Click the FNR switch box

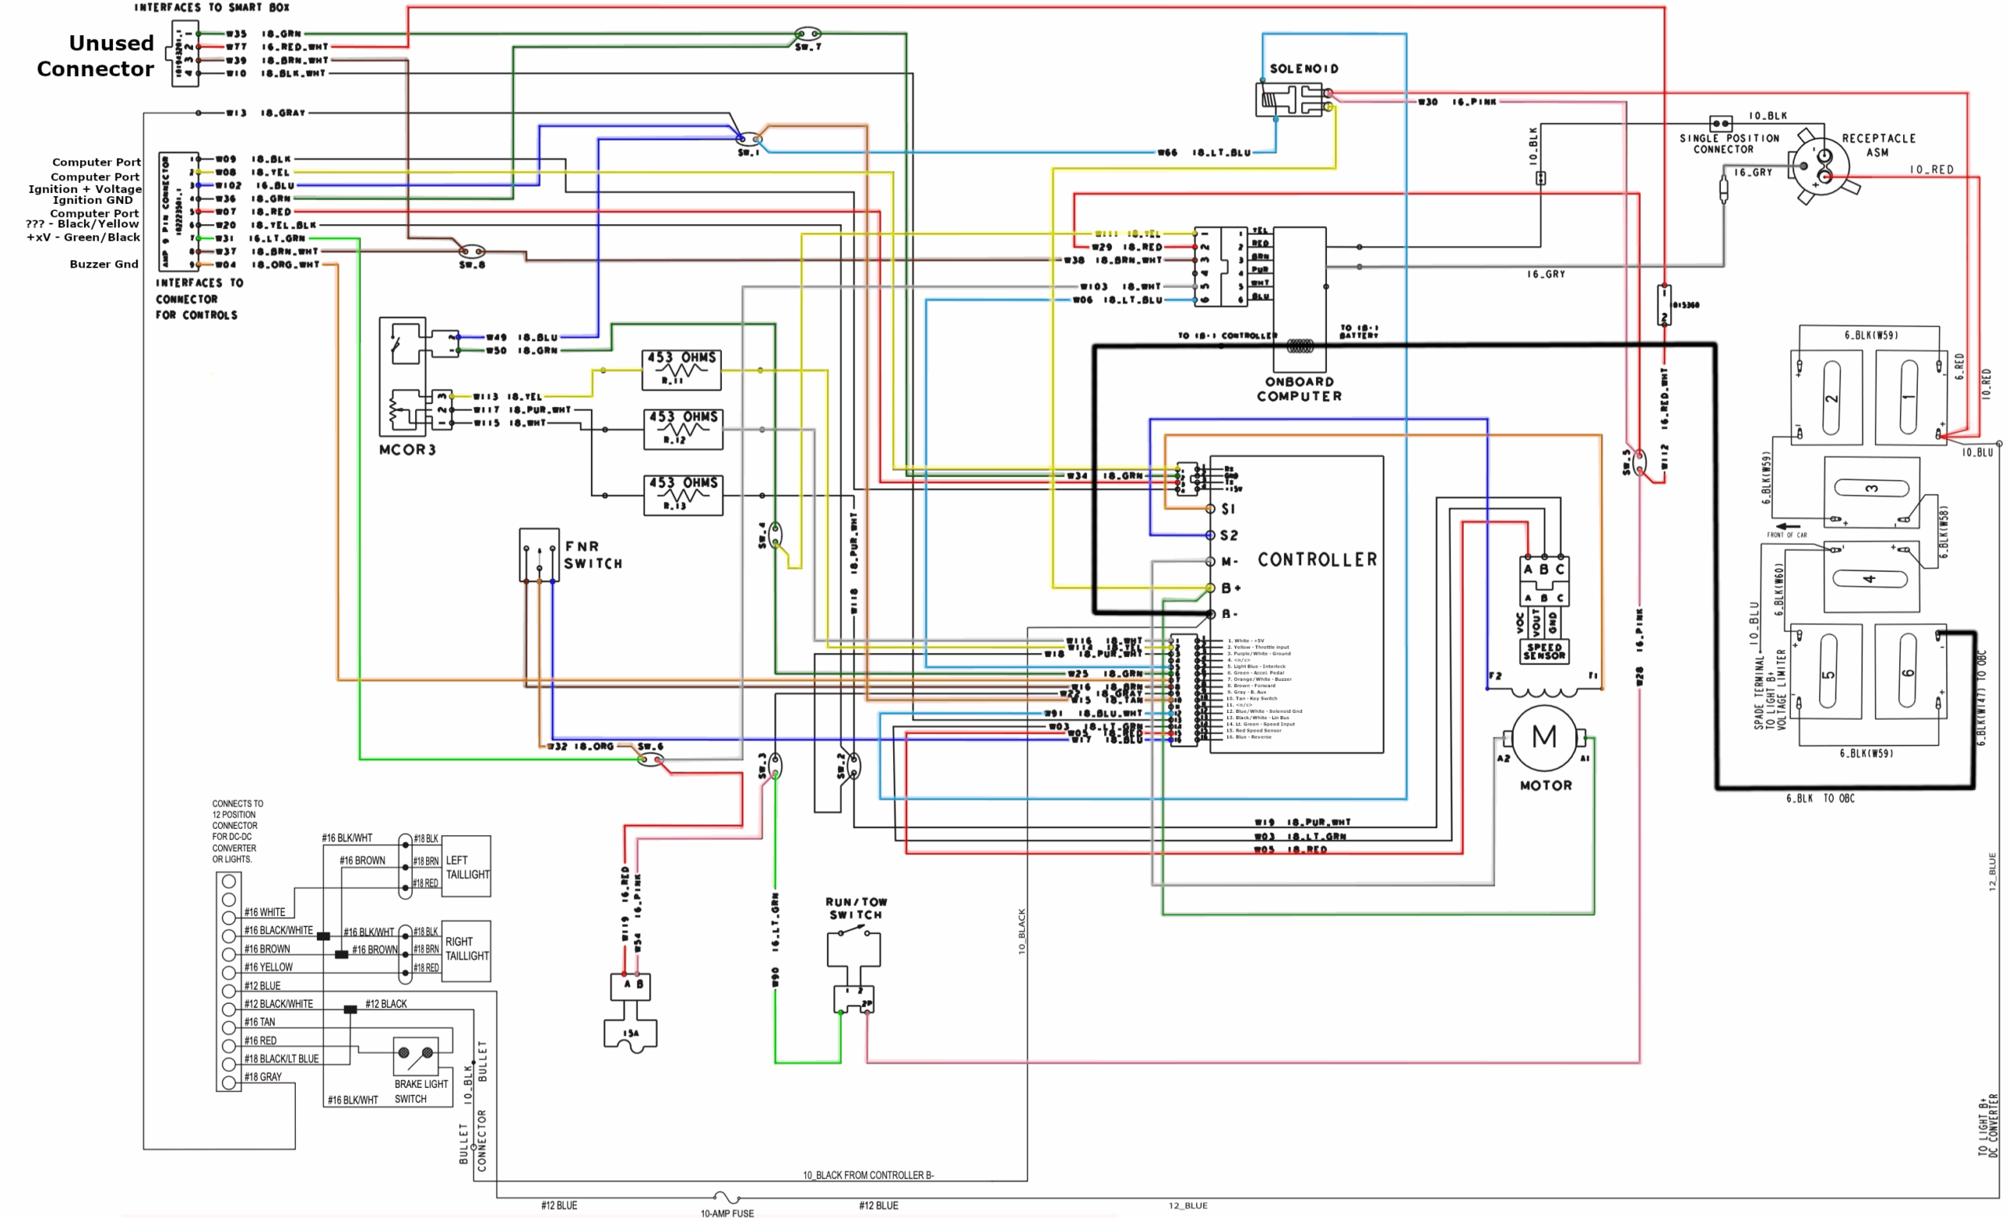[539, 554]
